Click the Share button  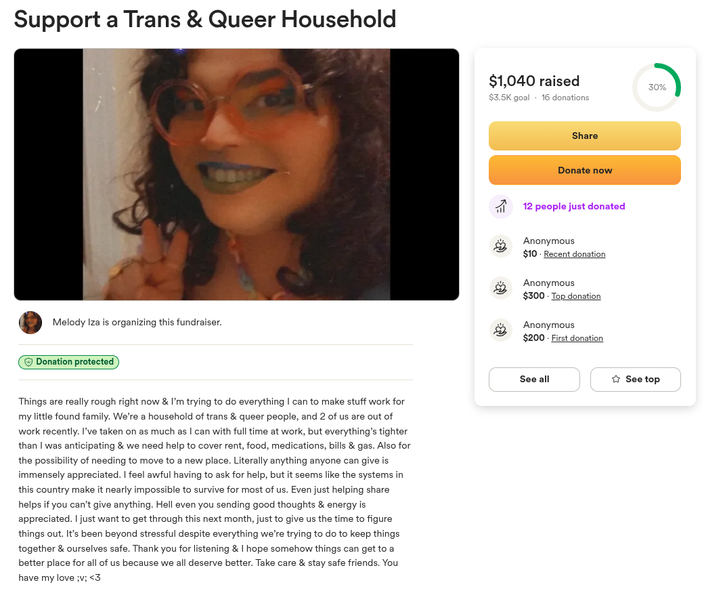(584, 136)
